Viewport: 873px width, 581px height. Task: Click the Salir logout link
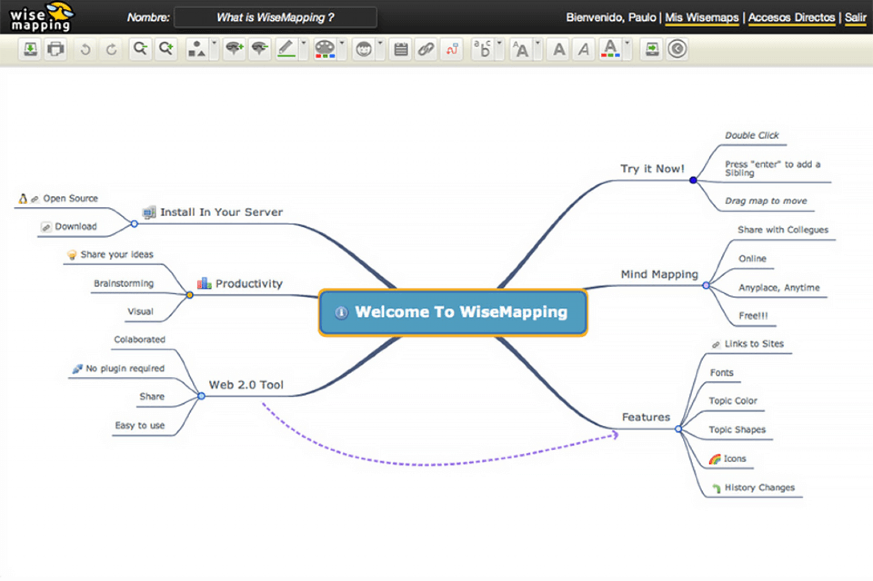pos(855,17)
